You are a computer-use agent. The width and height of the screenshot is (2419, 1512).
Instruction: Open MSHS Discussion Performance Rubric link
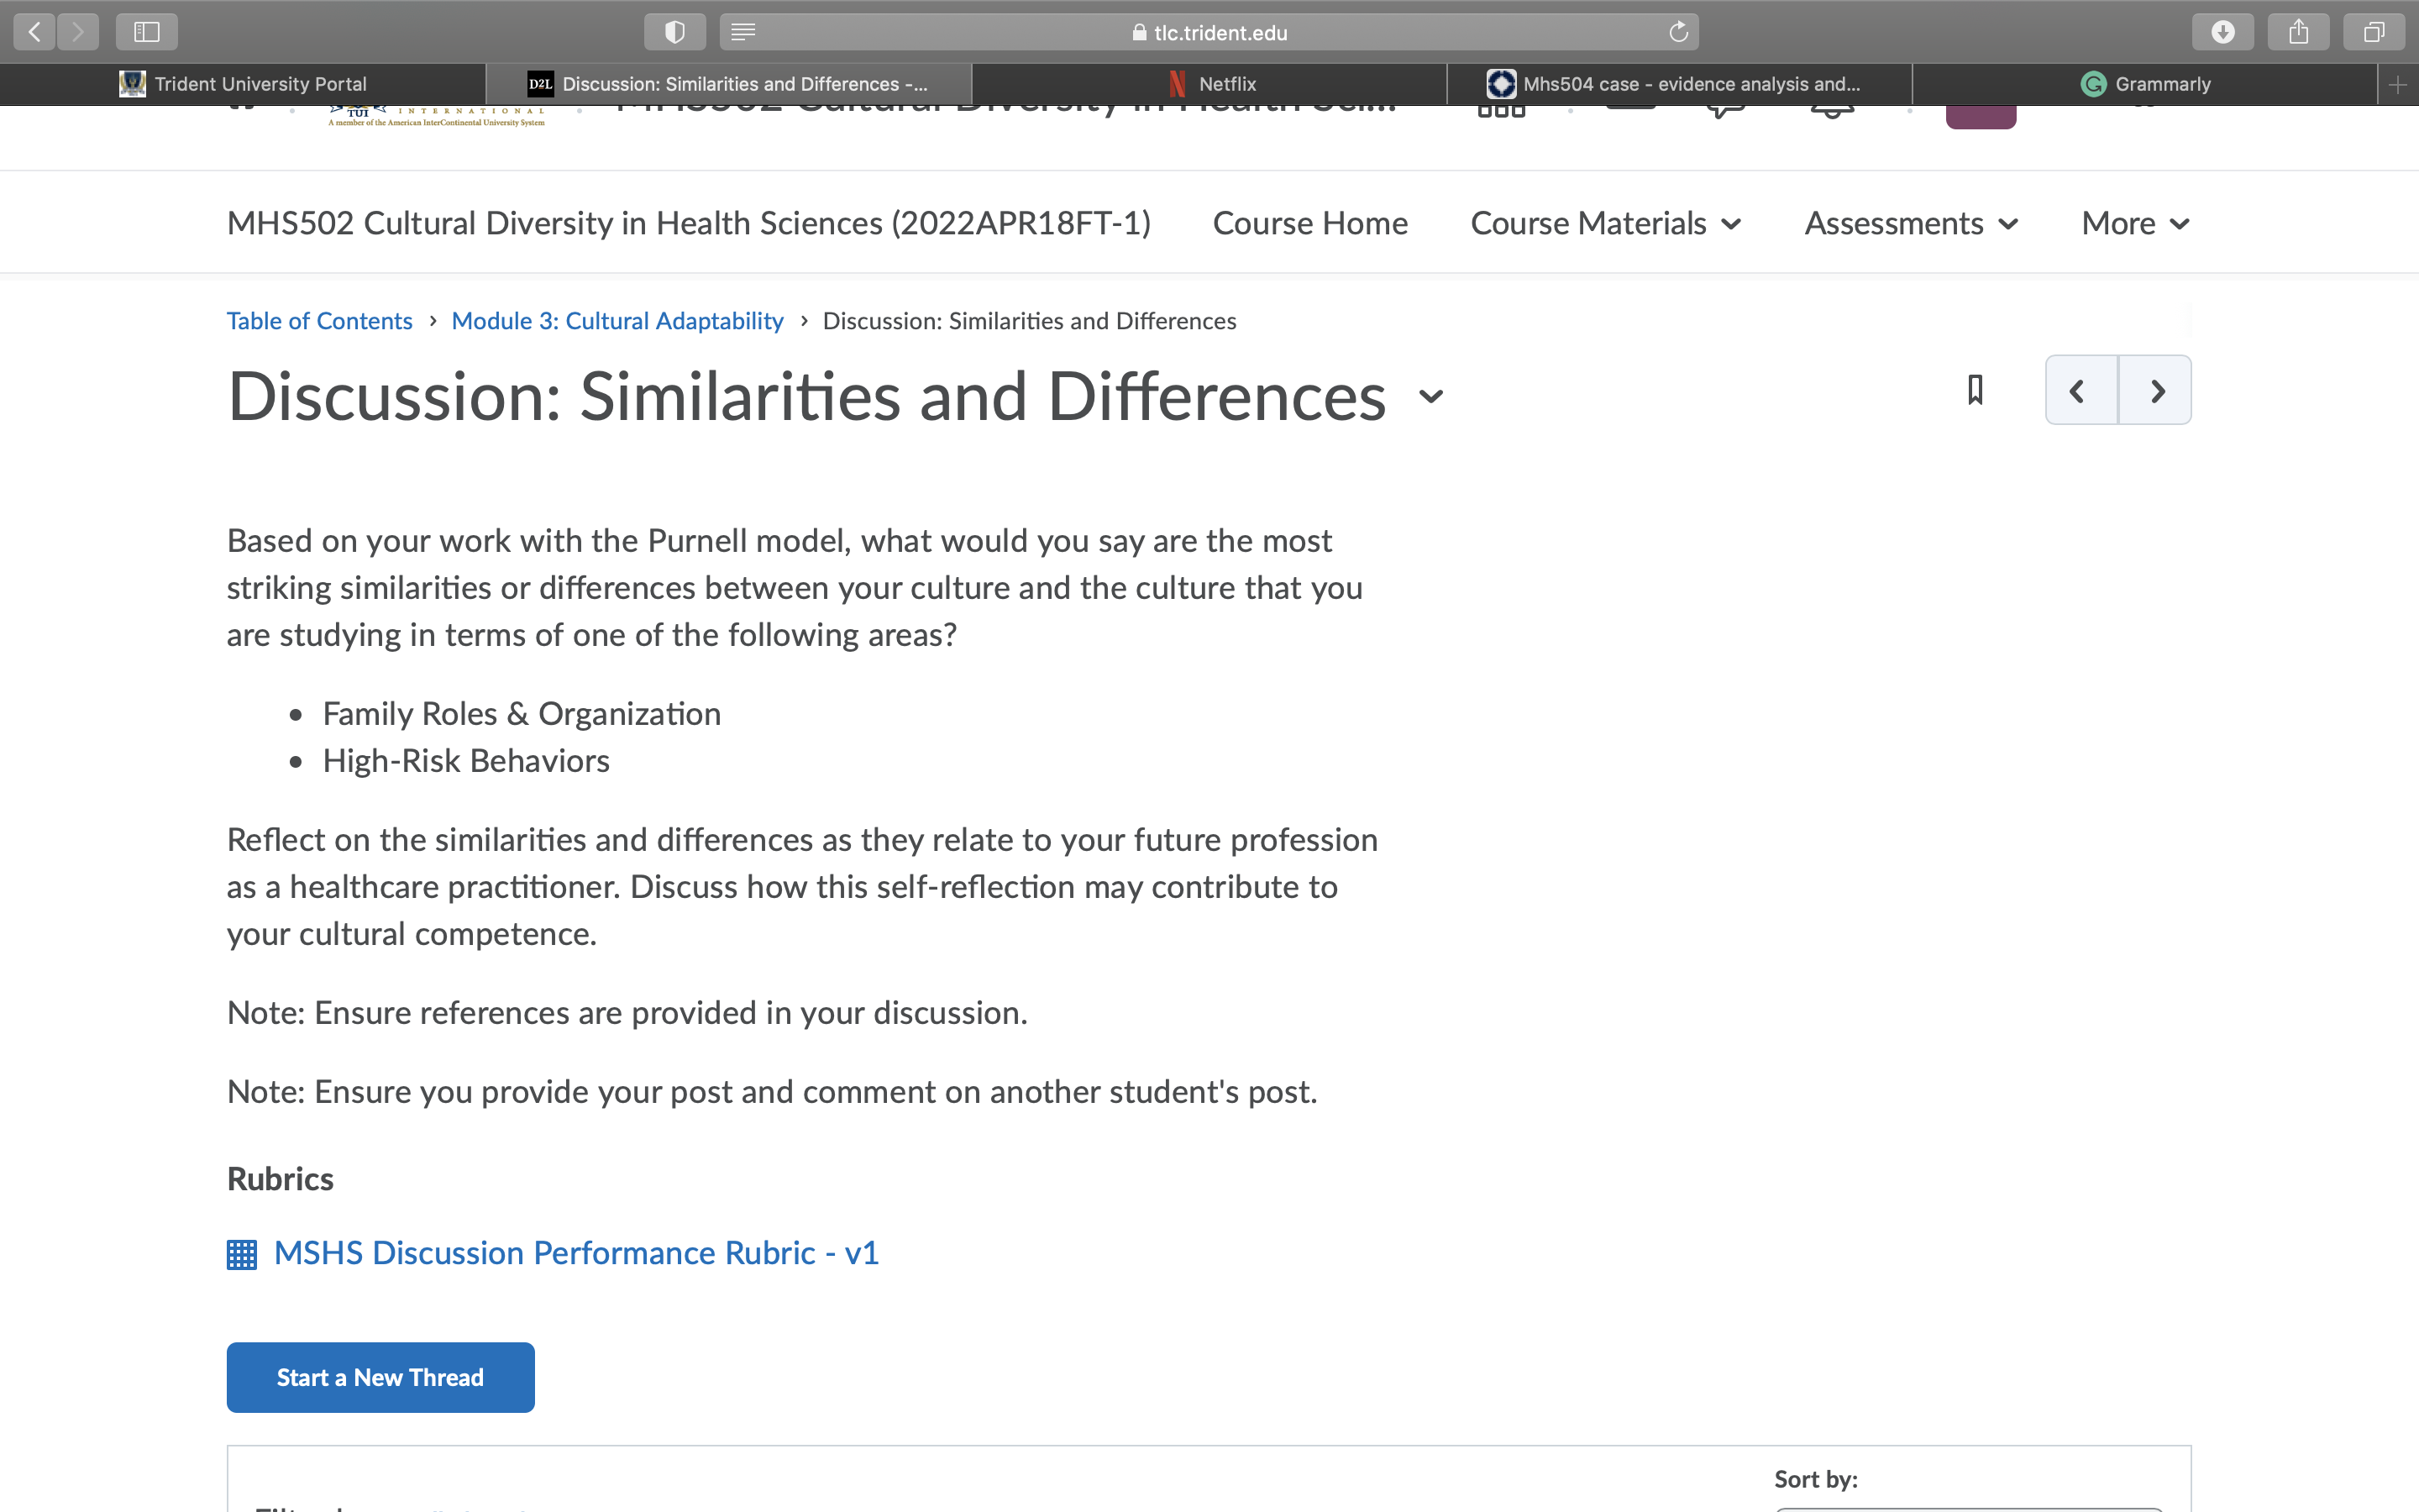click(575, 1253)
